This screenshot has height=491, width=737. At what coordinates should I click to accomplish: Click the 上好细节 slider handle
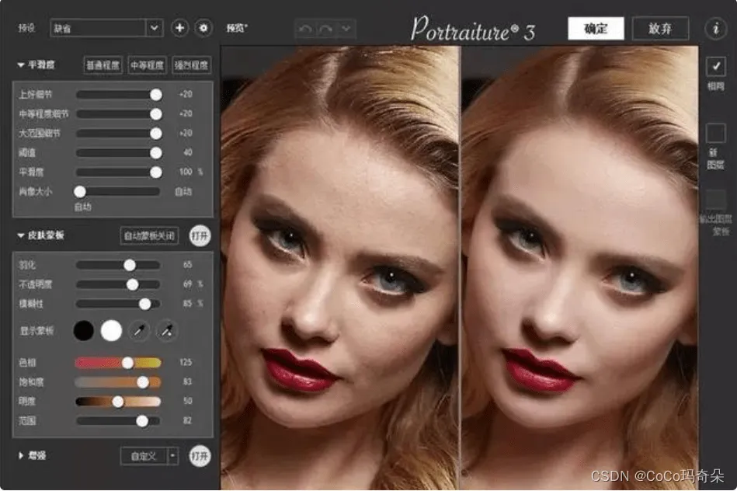(156, 95)
